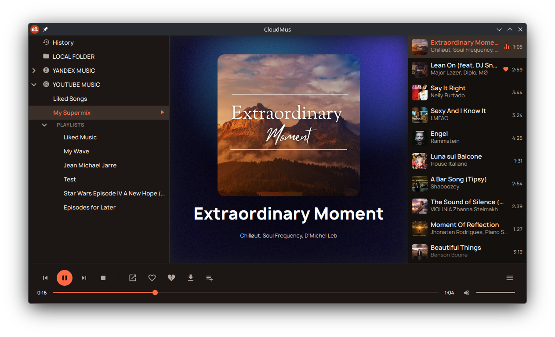Expand the YANDEX MUSIC section

[x=34, y=71]
